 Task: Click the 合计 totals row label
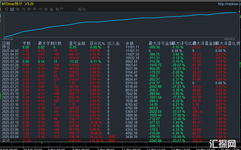click(6, 141)
